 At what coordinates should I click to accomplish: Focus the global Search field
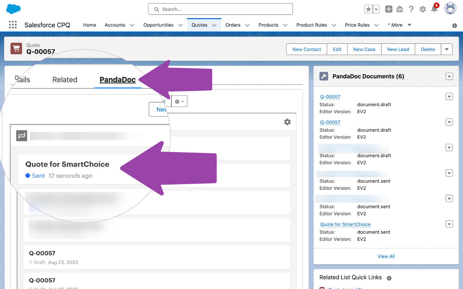point(221,9)
